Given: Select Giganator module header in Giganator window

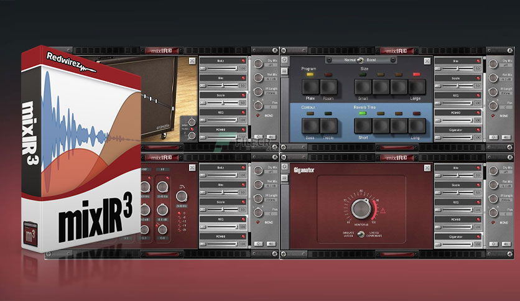Looking at the screenshot, I should point(458,236).
